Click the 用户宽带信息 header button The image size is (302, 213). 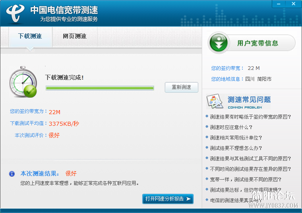pyautogui.click(x=252, y=43)
